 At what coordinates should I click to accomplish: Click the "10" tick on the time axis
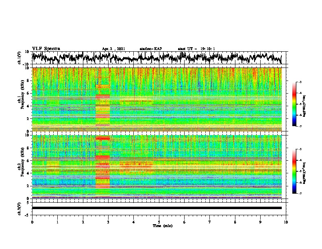pos(286,222)
